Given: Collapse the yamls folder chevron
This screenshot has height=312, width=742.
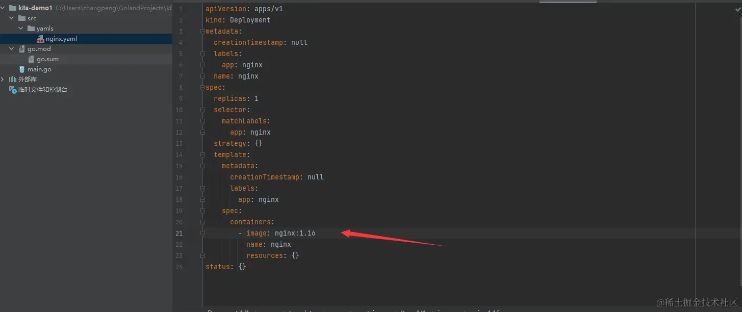Looking at the screenshot, I should coord(21,29).
